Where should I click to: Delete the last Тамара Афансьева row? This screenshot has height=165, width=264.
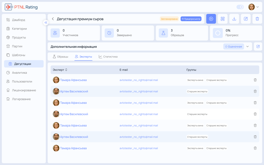pyautogui.click(x=255, y=148)
